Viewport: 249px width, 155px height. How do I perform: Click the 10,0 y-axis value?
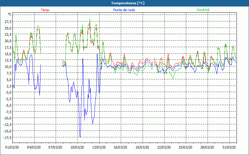coord(8,67)
